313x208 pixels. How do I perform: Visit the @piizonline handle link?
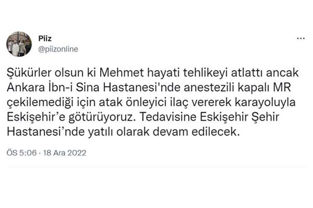click(59, 49)
